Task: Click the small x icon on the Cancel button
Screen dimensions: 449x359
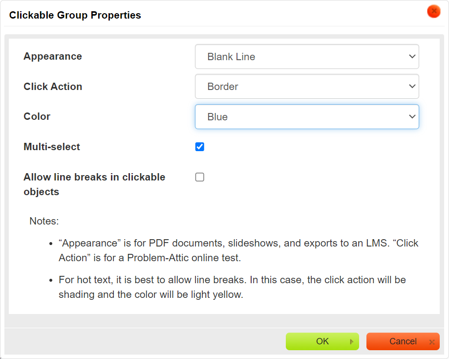Action: (x=432, y=342)
